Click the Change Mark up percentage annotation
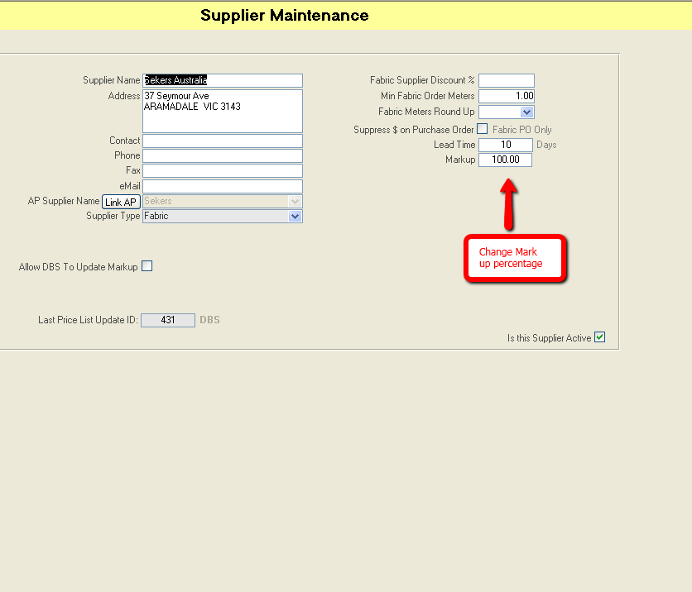Screen dimensions: 692x592 click(x=515, y=258)
